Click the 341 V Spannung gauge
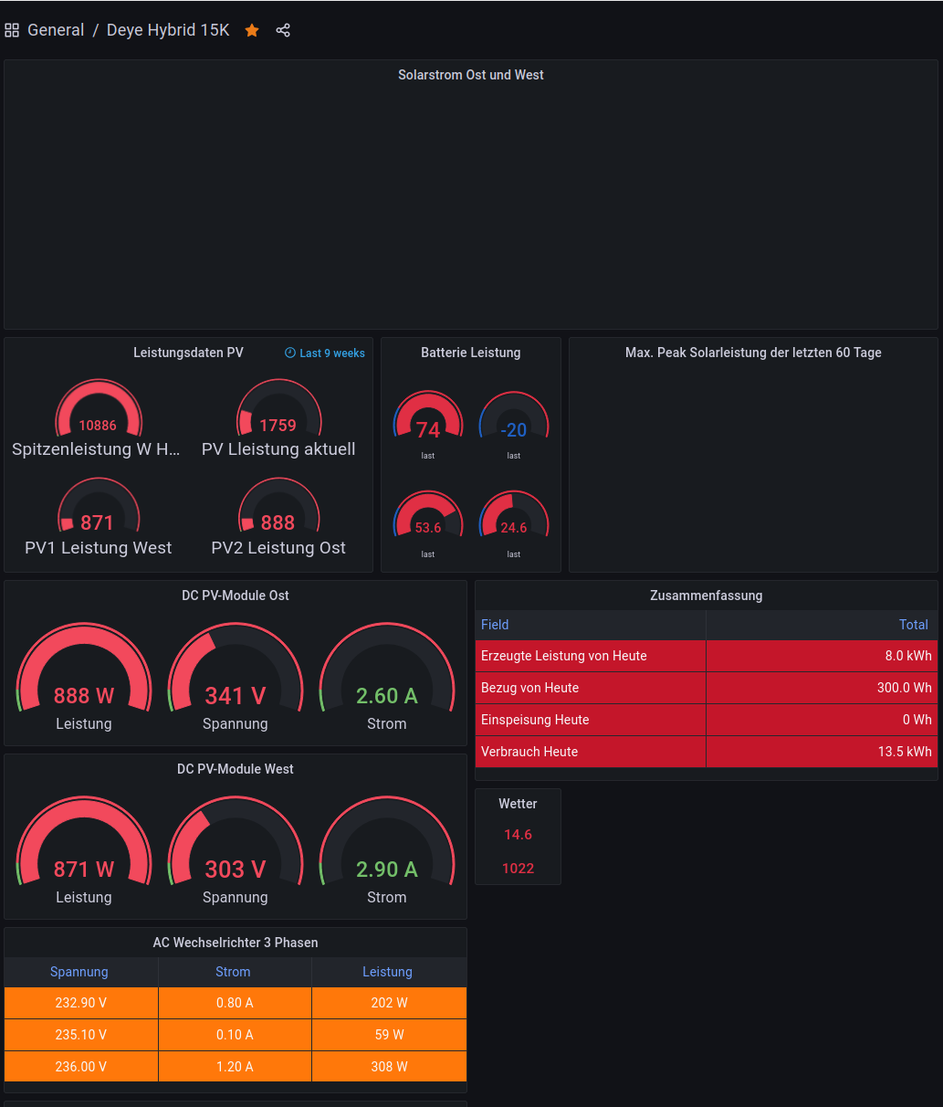This screenshot has width=943, height=1107. click(x=236, y=671)
